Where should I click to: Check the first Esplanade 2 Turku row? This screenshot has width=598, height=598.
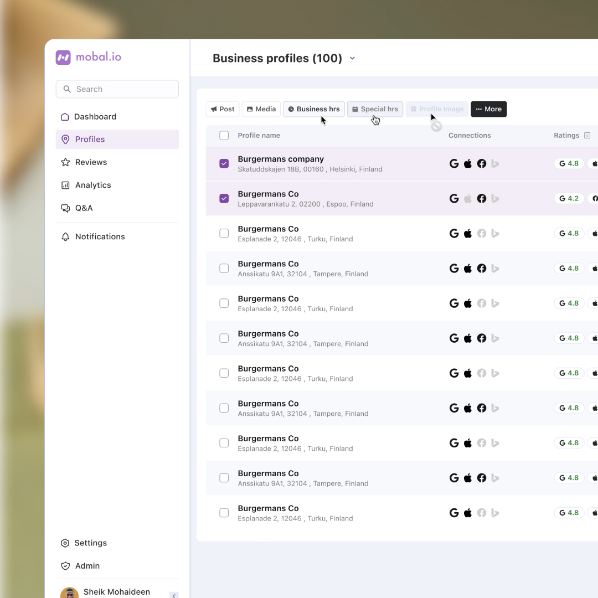click(224, 234)
